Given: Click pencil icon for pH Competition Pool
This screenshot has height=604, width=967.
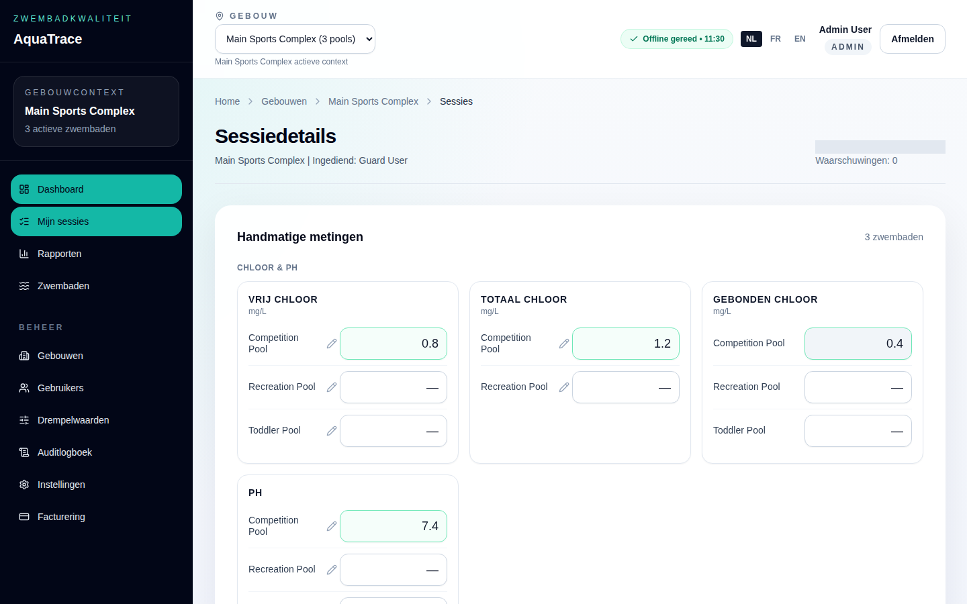Looking at the screenshot, I should 332,526.
